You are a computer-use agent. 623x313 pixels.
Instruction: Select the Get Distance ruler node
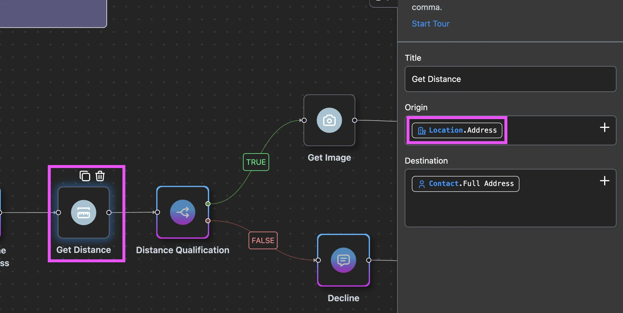tap(83, 212)
